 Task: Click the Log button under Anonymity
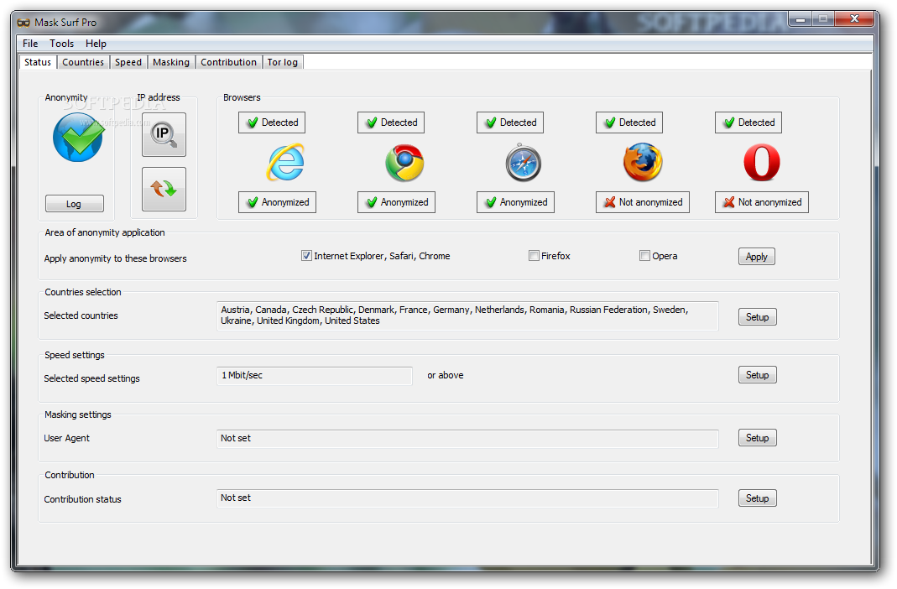coord(75,204)
